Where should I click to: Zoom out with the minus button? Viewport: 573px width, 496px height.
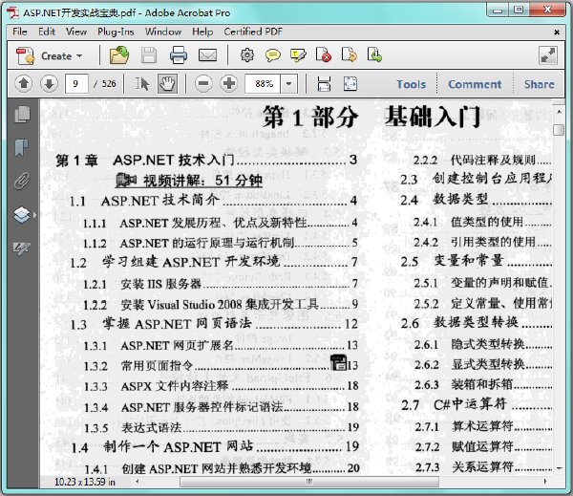coord(203,84)
